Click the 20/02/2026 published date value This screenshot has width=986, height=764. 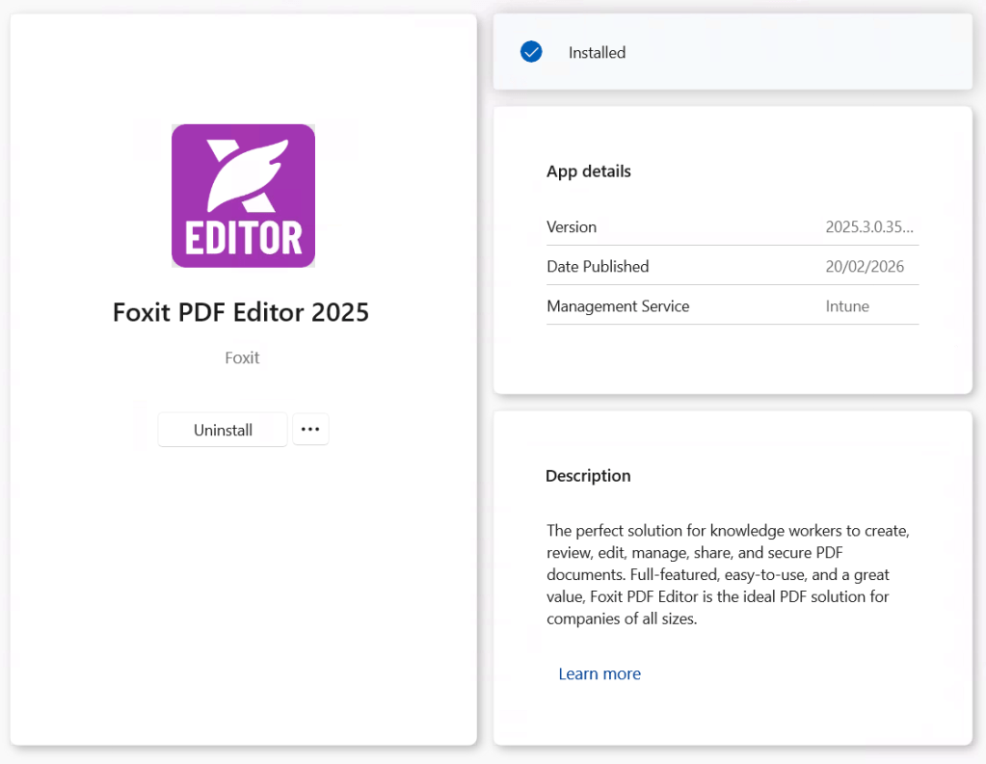click(865, 267)
